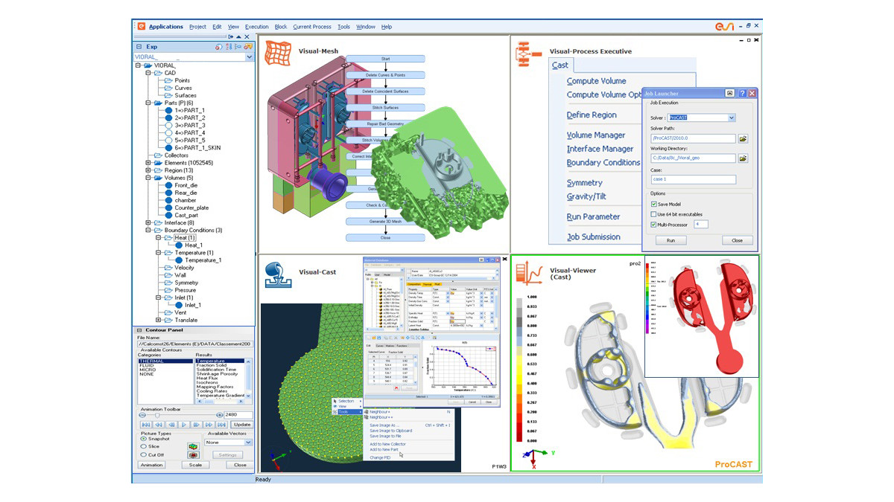The image size is (894, 502).
Task: Open the Project menu
Action: pyautogui.click(x=197, y=27)
